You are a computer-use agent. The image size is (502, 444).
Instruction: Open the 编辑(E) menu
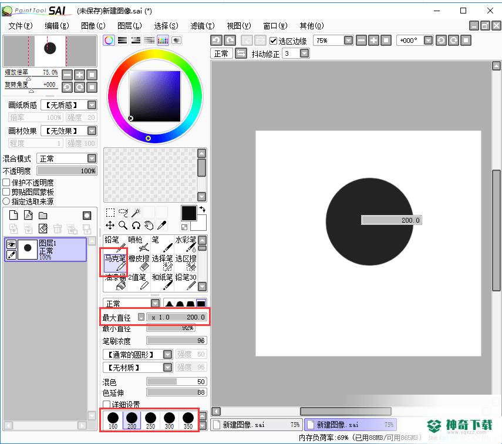57,26
